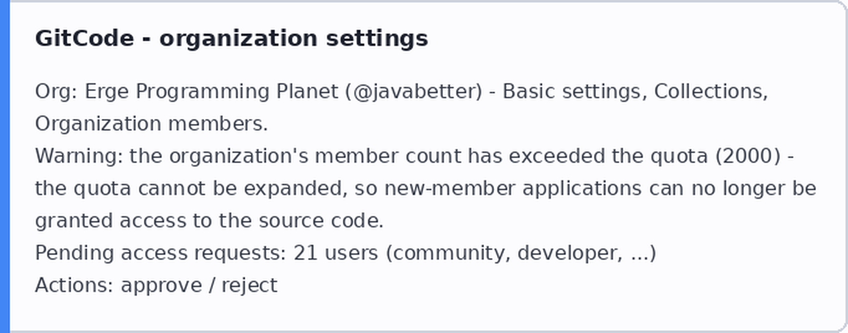848x333 pixels.
Task: Click the 'Actions:' label
Action: pyautogui.click(x=75, y=286)
